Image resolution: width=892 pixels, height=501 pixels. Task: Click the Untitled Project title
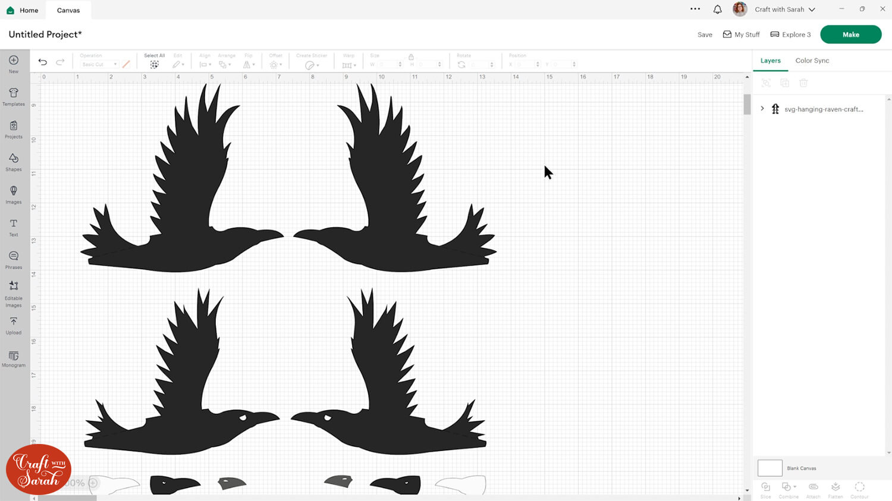tap(45, 34)
